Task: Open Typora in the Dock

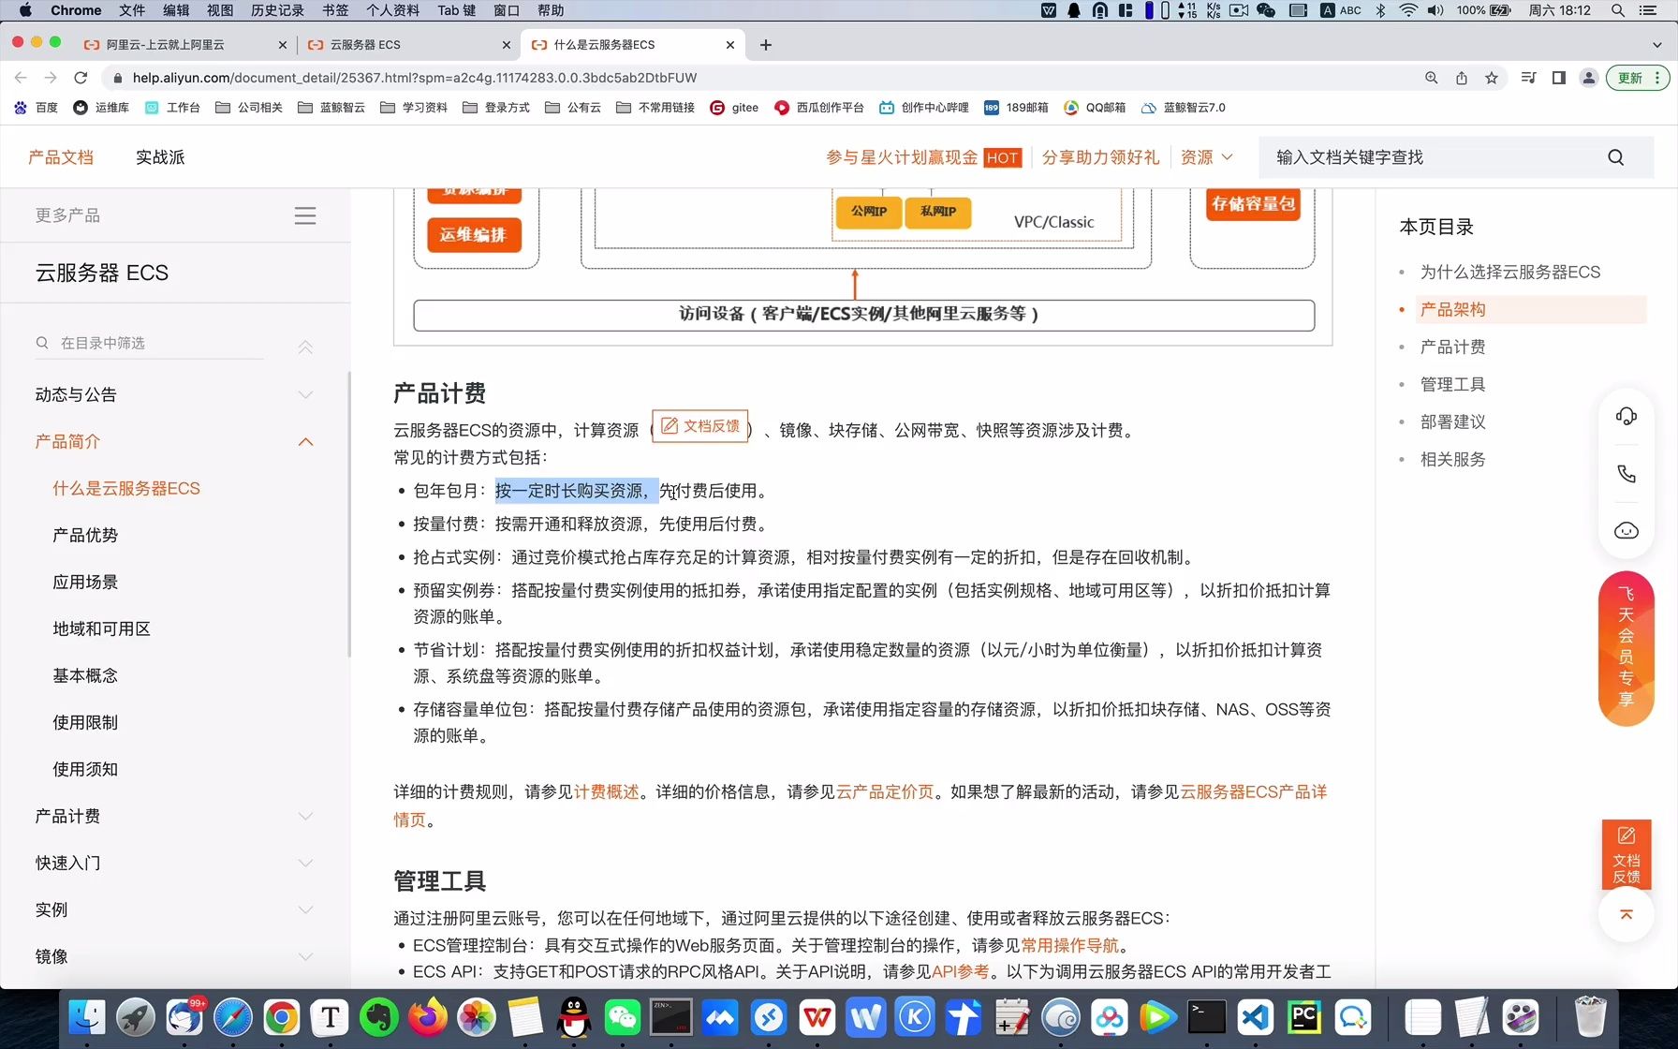Action: pyautogui.click(x=331, y=1017)
